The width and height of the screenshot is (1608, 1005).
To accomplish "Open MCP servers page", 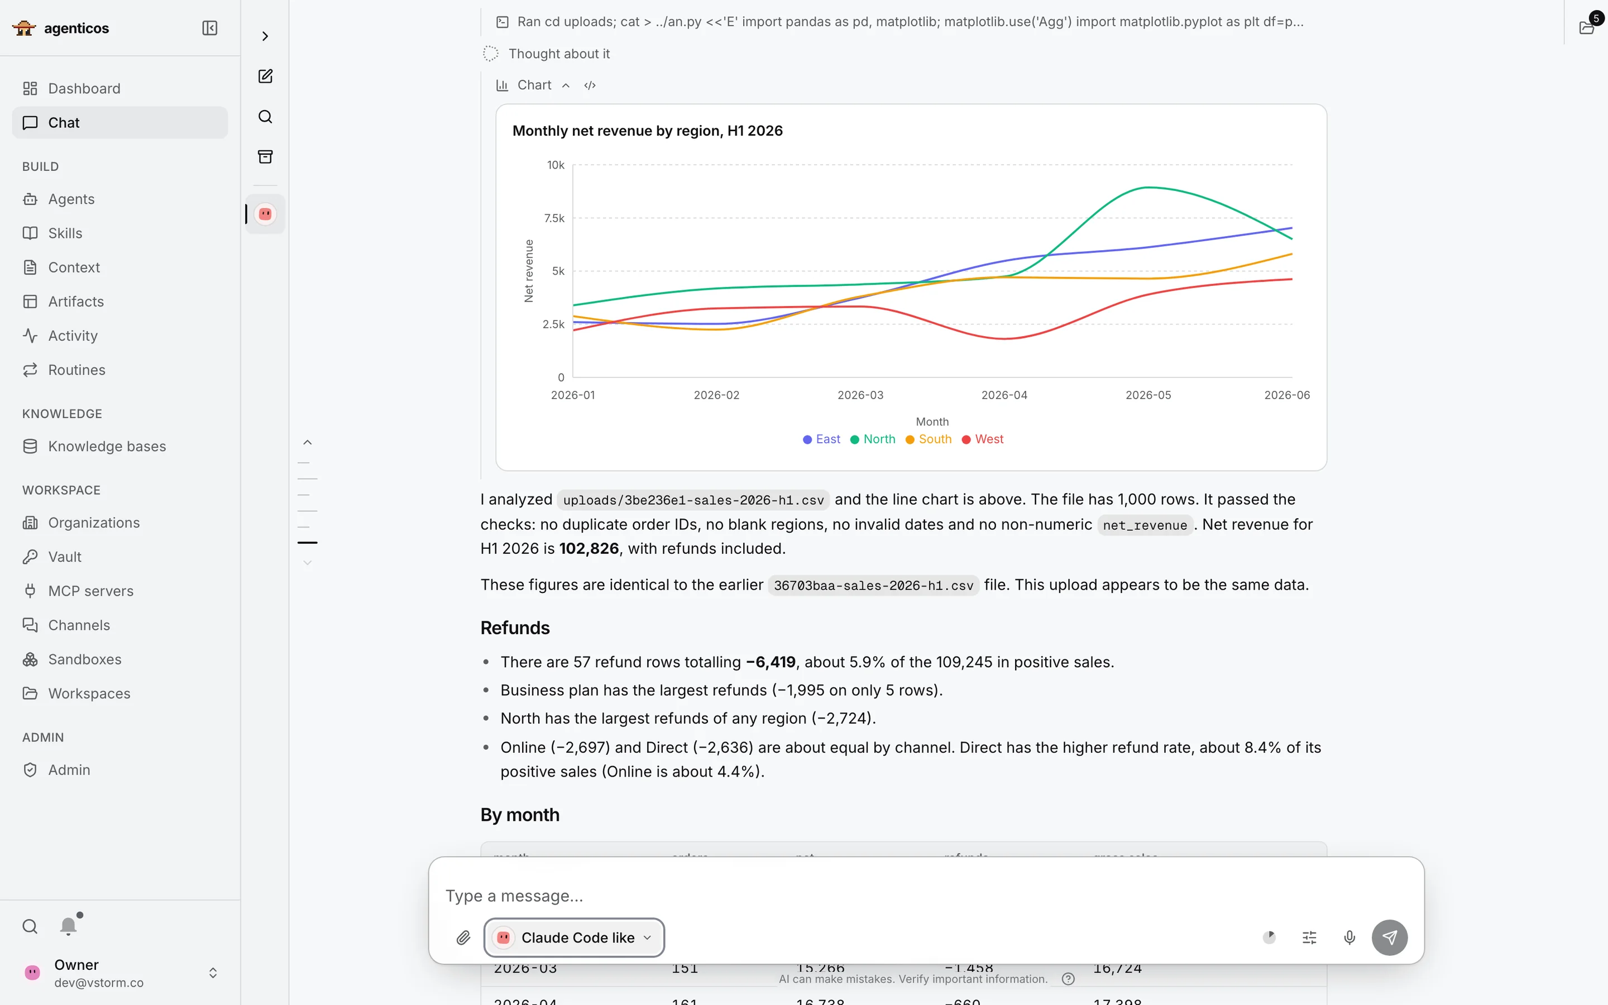I will 120,591.
